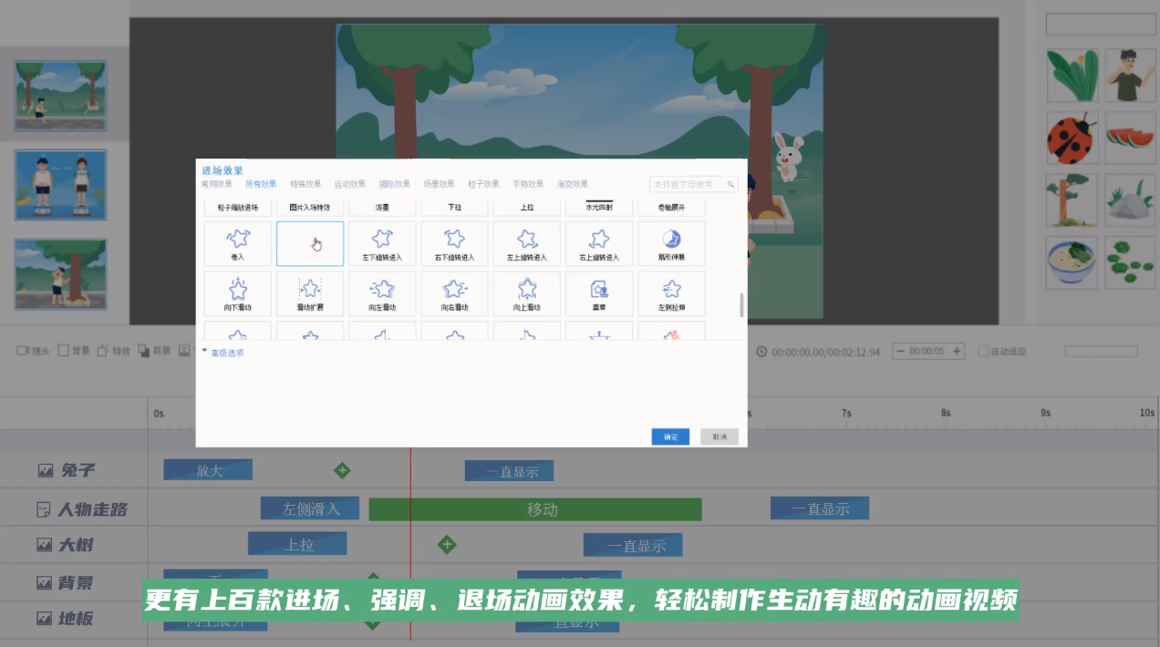1160x647 pixels.
Task: Select the 向下滑动 effect
Action: coord(238,293)
